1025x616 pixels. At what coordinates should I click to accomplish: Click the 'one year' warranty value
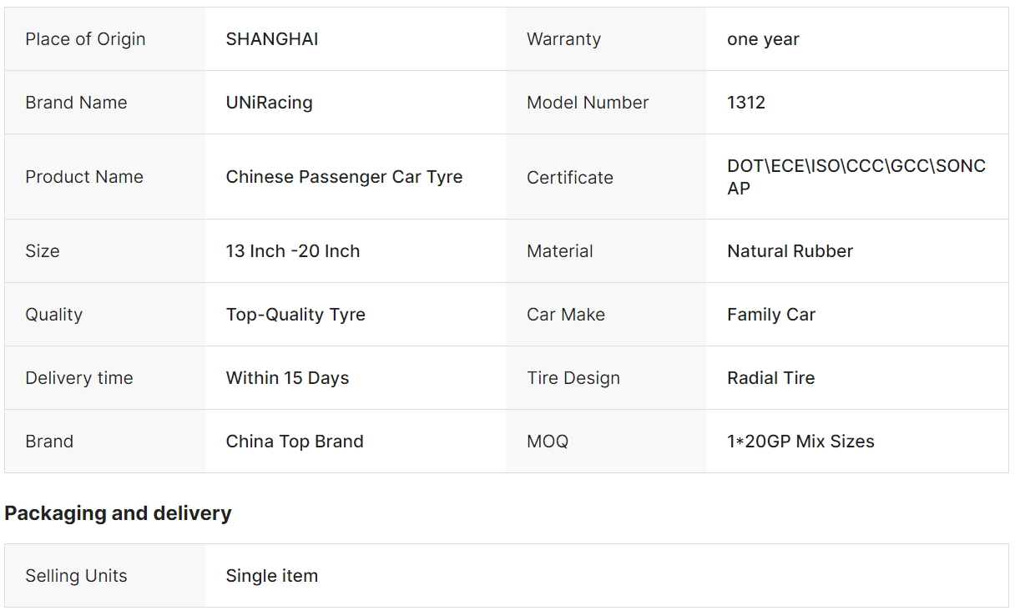click(763, 39)
